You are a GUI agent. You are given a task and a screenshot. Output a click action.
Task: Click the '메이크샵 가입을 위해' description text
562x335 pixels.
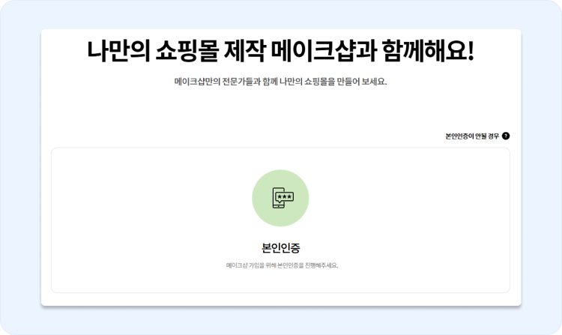pyautogui.click(x=250, y=265)
